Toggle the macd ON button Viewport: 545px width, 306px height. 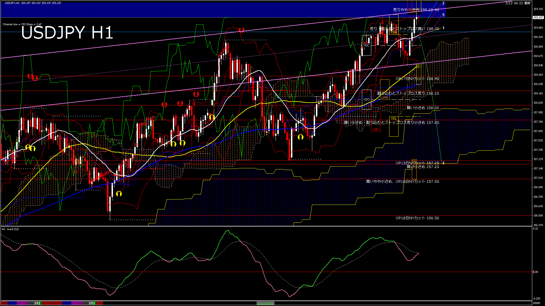[x=265, y=303]
